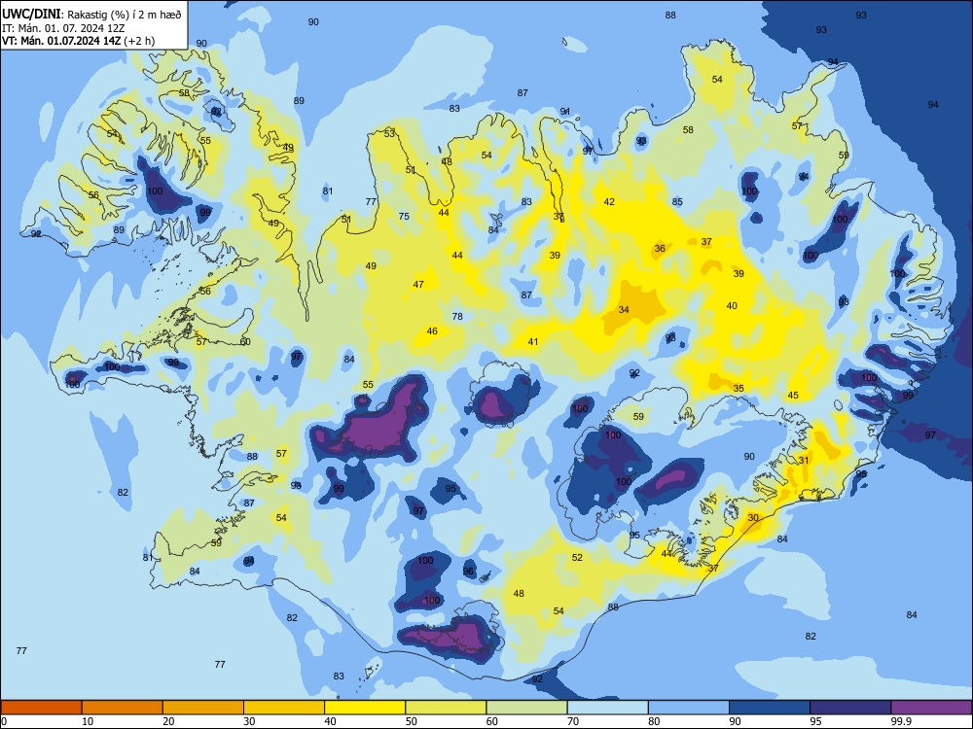Select the 40–50% bright yellow legend swatch
The image size is (973, 729).
pyautogui.click(x=365, y=708)
